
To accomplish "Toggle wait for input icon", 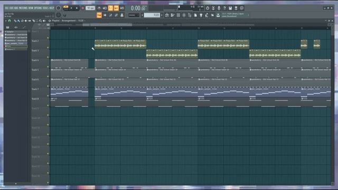I will (105, 8).
